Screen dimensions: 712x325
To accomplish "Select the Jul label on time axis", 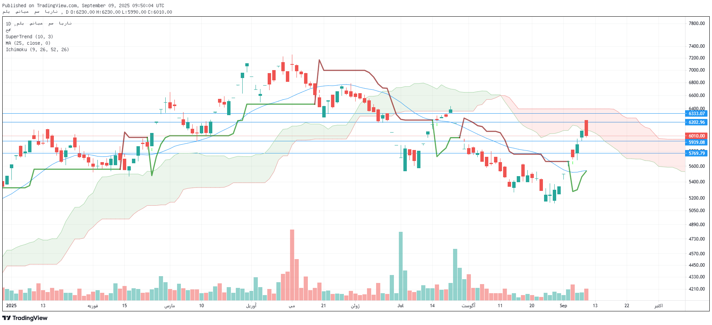I will (400, 306).
